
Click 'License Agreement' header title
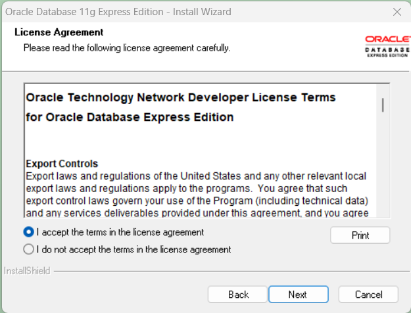coord(59,32)
